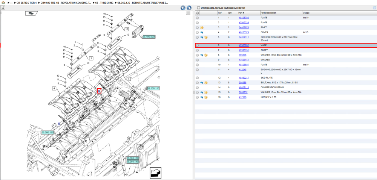Viewport: 377px width, 180px height.
Task: Navigate to next figure with right arrow
Action: click(x=189, y=8)
